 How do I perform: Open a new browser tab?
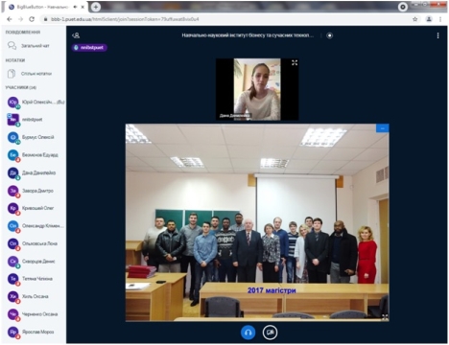click(x=96, y=7)
